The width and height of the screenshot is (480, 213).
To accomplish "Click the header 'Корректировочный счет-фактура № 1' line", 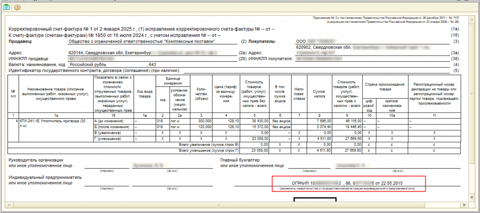I will (x=142, y=29).
